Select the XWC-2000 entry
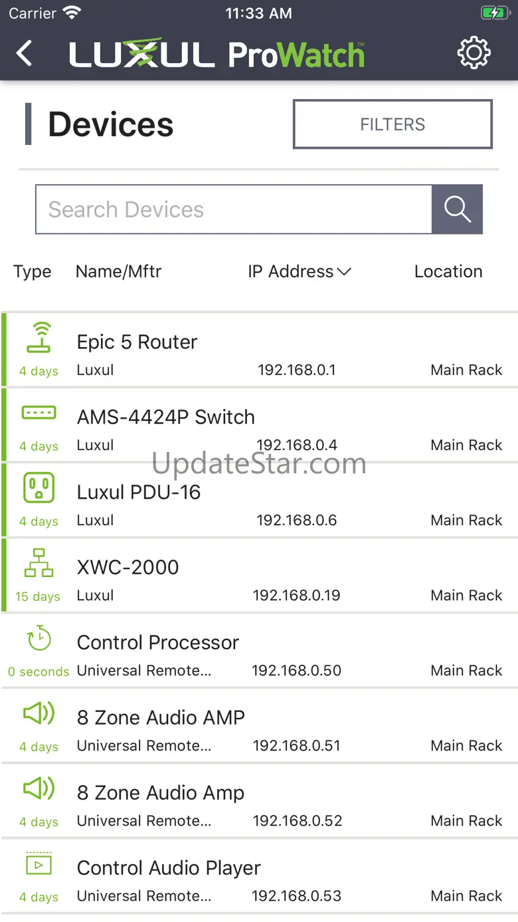Viewport: 518px width, 922px height. click(x=259, y=575)
